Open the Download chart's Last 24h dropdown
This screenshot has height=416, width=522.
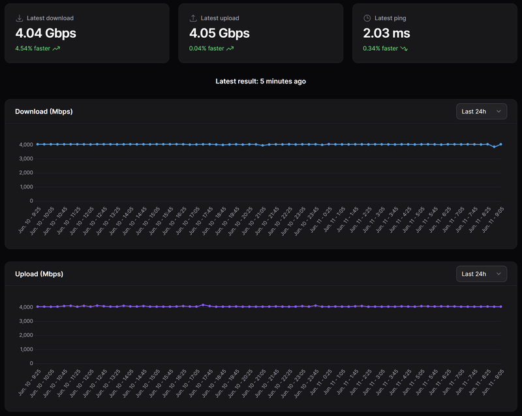(481, 111)
